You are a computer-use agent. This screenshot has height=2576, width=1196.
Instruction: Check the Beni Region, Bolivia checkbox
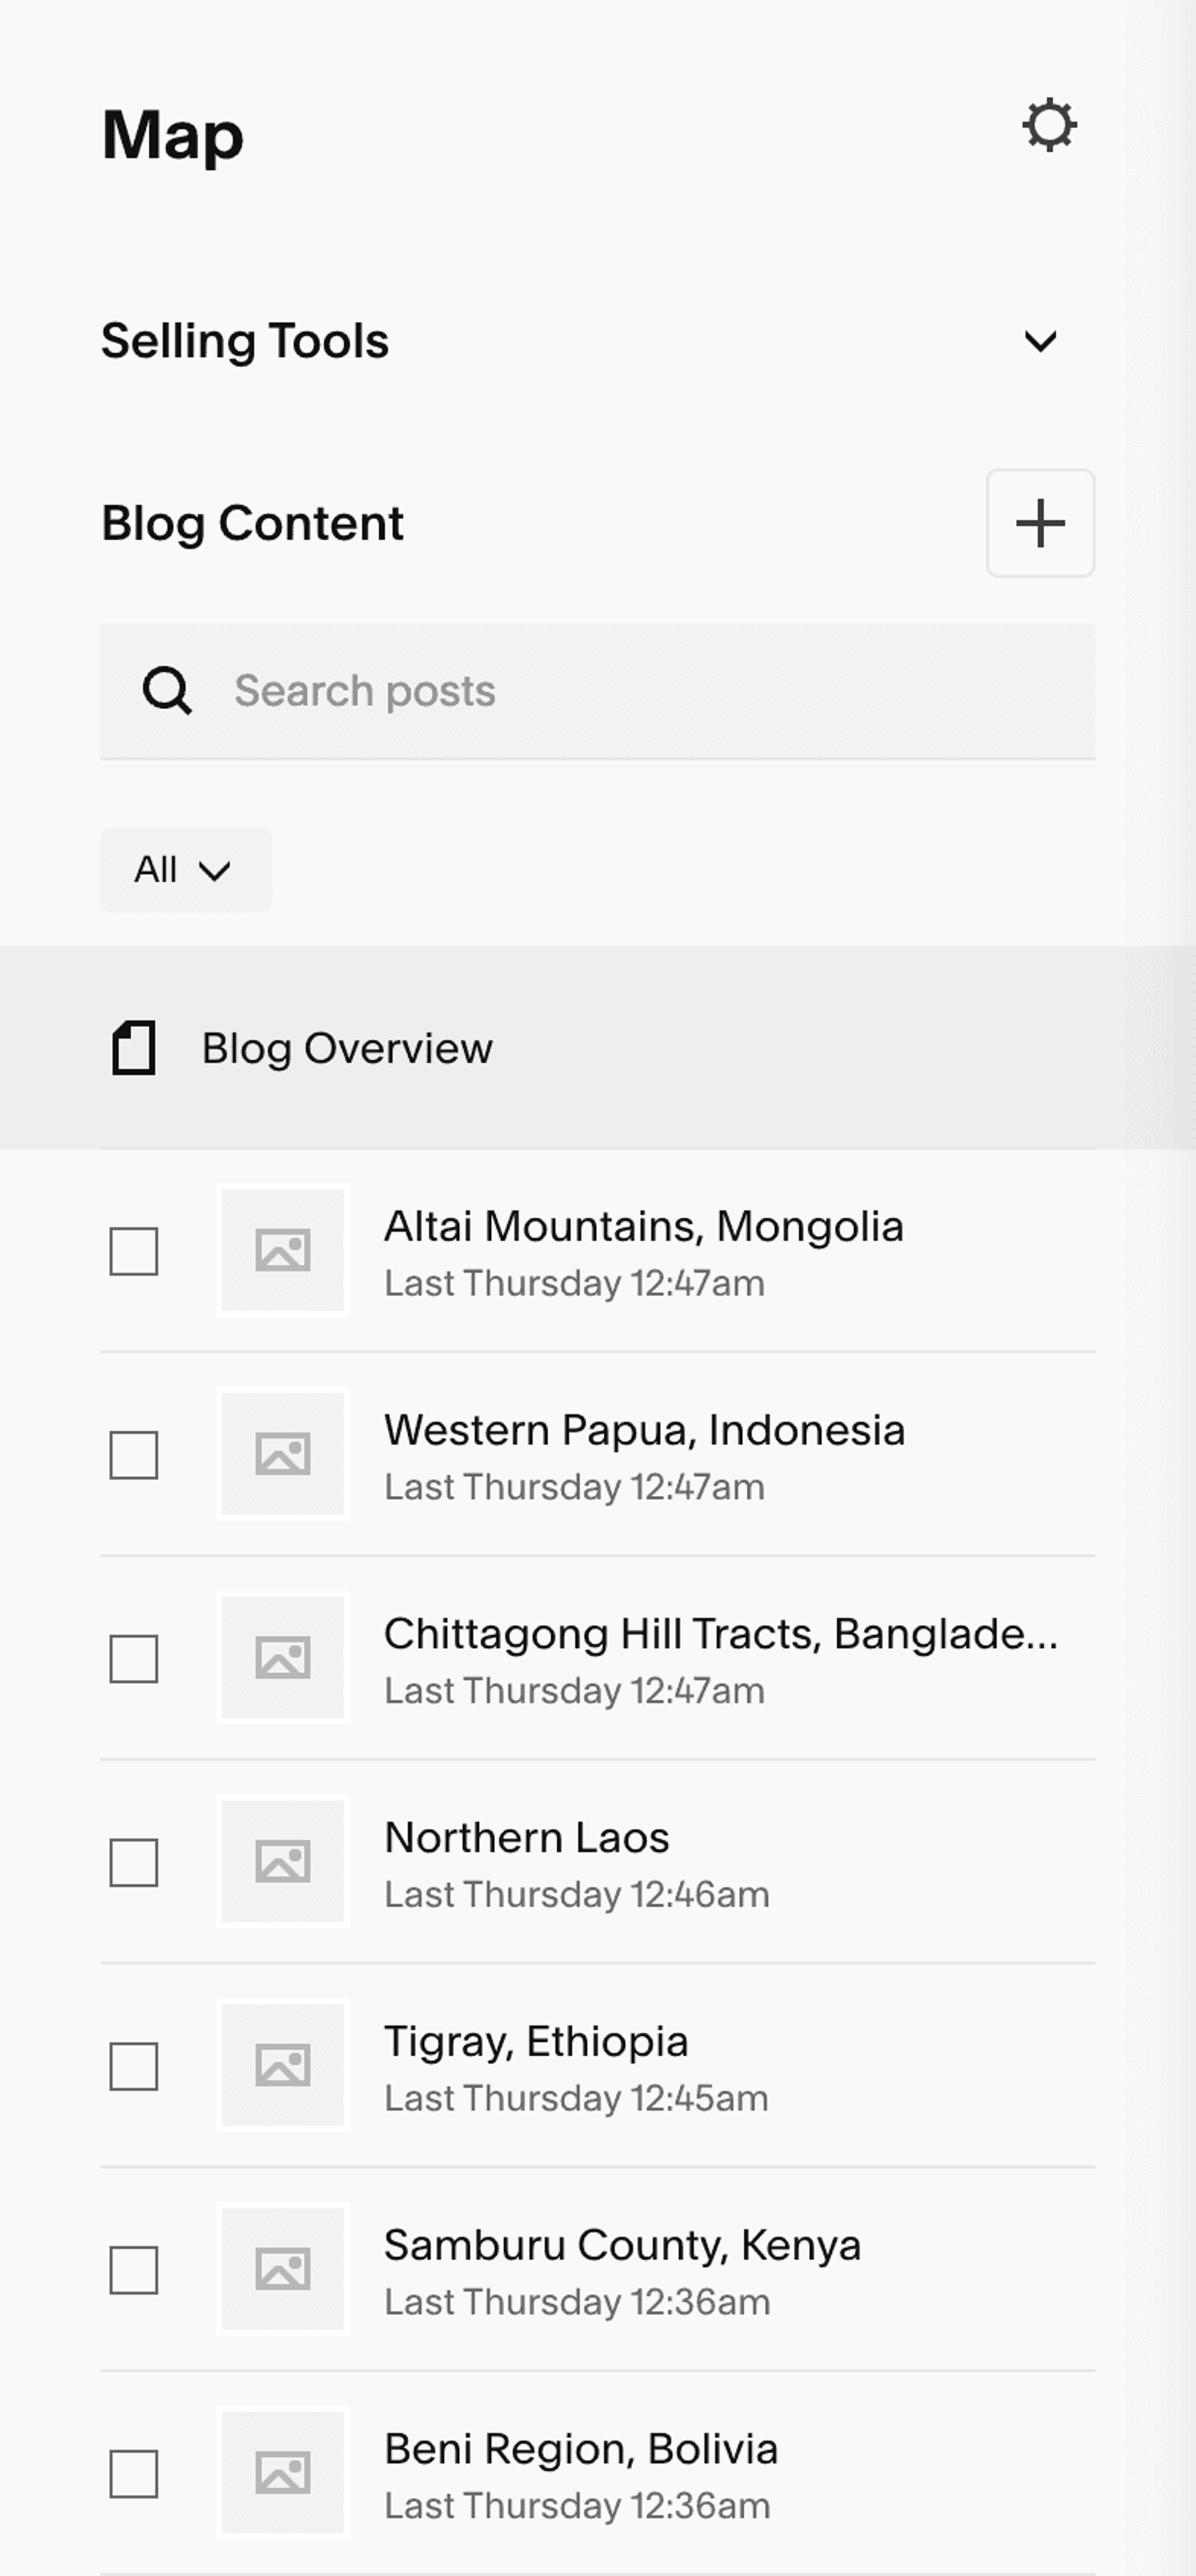[x=134, y=2474]
